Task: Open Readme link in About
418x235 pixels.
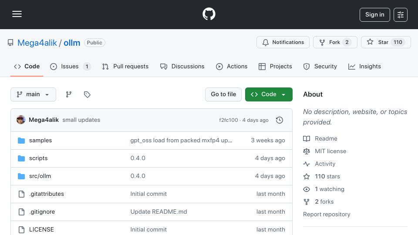Action: click(x=326, y=138)
